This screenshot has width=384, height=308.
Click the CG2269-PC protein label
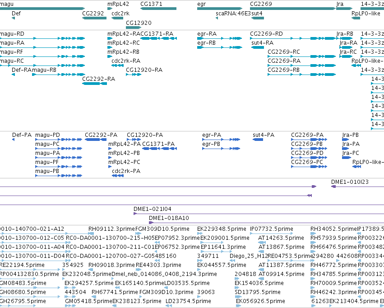[x=307, y=162]
